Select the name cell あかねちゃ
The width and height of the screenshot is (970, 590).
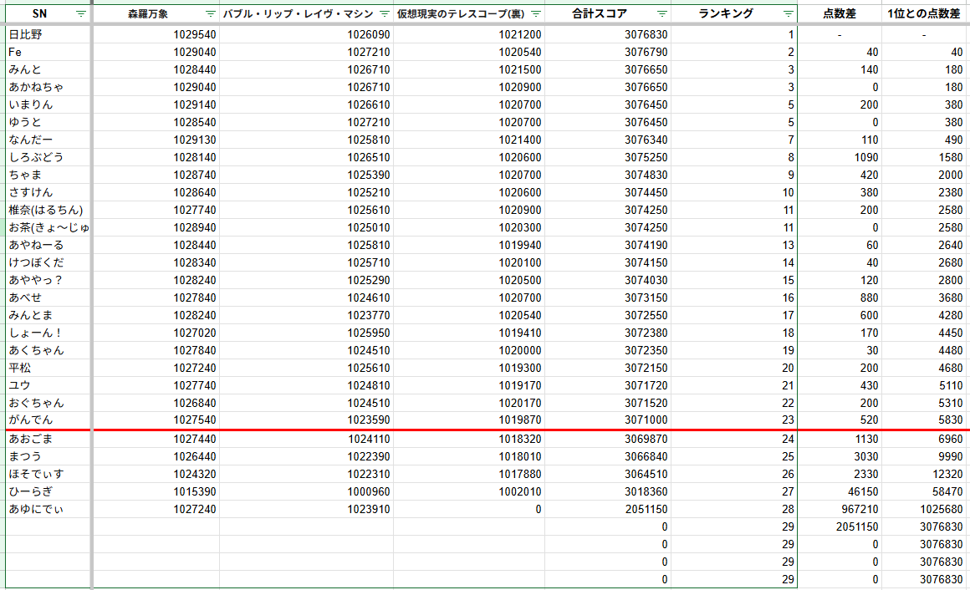click(x=48, y=87)
